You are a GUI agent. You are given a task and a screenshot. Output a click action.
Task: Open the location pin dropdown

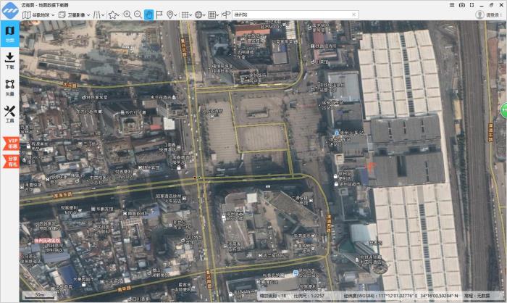pyautogui.click(x=172, y=14)
